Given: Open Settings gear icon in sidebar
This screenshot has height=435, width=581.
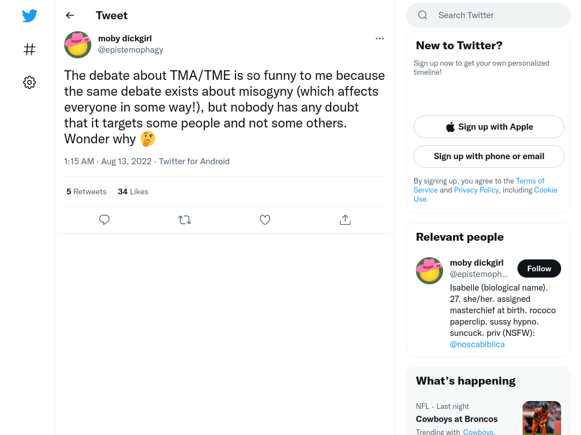Looking at the screenshot, I should [x=30, y=82].
